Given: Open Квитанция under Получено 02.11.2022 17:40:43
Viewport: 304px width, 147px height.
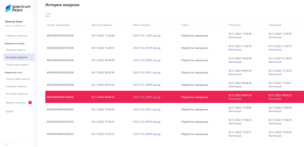Looking at the screenshot, I should pos(235,111).
